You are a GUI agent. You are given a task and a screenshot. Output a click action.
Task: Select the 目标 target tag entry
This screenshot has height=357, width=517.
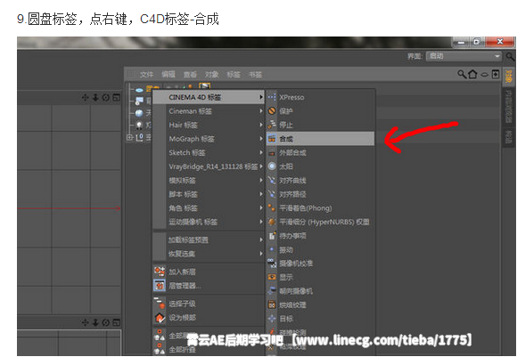(x=320, y=319)
